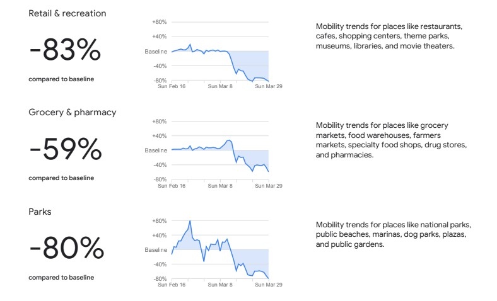Click the Baseline axis label on Retail chart
497x301 pixels.
click(156, 51)
